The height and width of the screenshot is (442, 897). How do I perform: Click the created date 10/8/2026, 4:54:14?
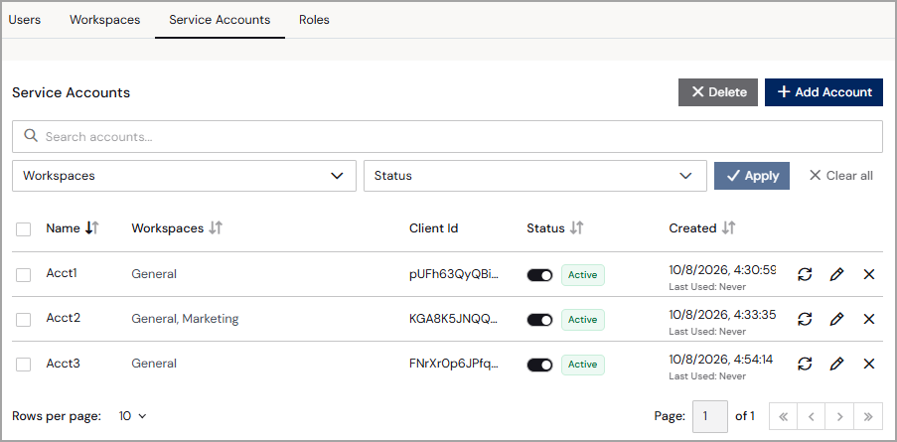coord(721,360)
